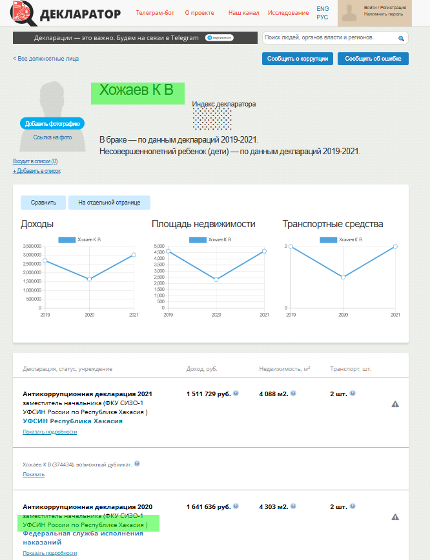Toggle Хожаев К В legend in Доходы chart
The width and height of the screenshot is (430, 560).
click(x=79, y=239)
